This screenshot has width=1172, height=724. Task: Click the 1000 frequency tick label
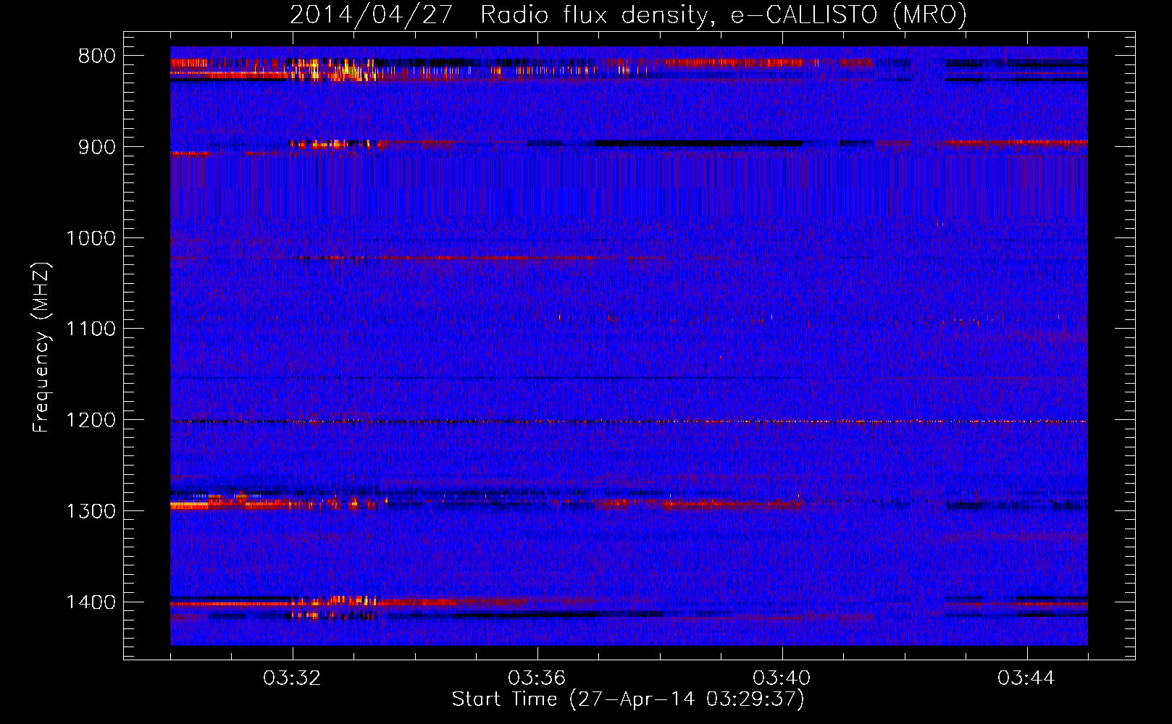pyautogui.click(x=91, y=239)
